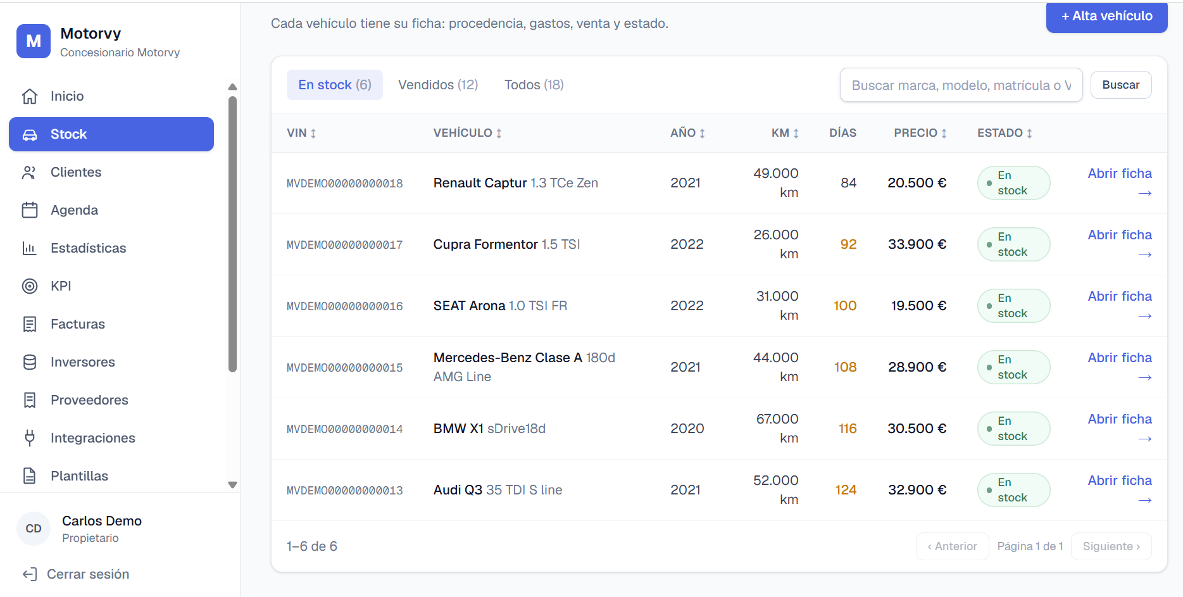
Task: Click the Cupra Formentor 1.5 TSI name
Action: point(507,244)
